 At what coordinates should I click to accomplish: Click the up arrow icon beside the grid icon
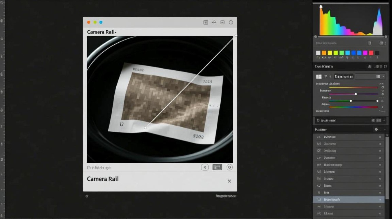click(x=330, y=77)
